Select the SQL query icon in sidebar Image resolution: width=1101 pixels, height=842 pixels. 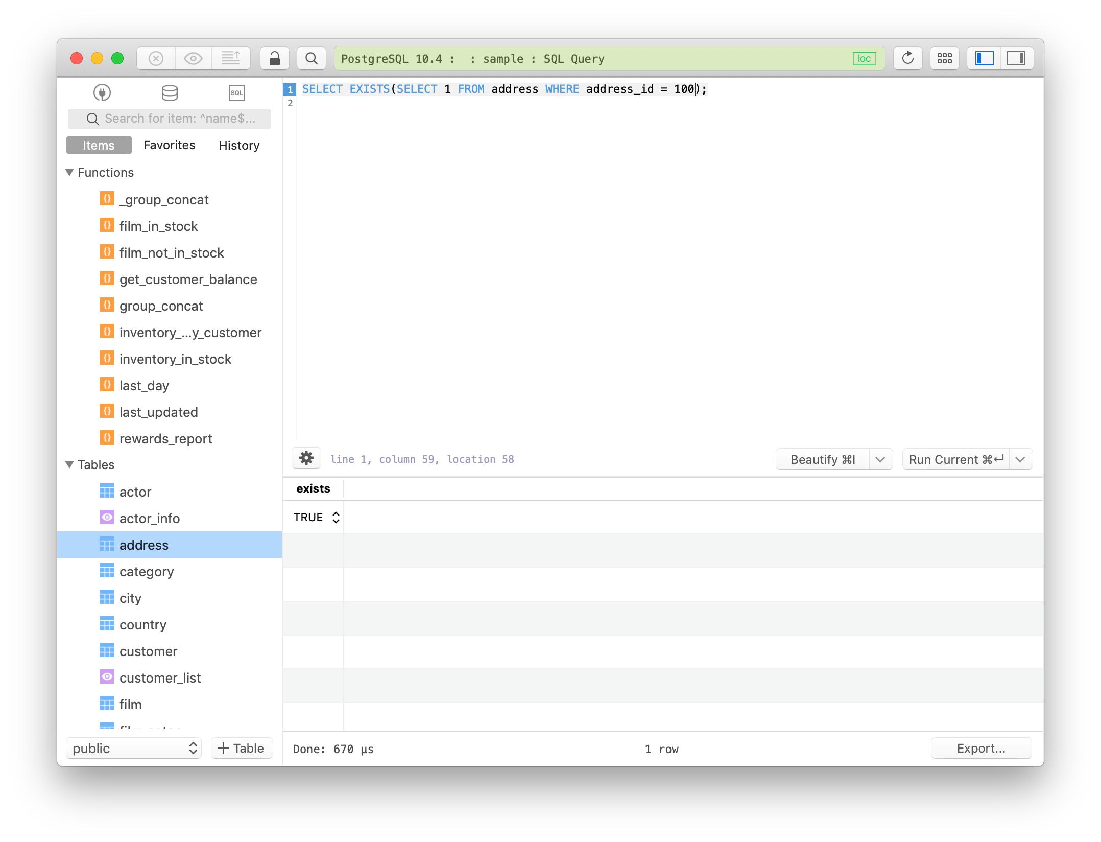[236, 92]
